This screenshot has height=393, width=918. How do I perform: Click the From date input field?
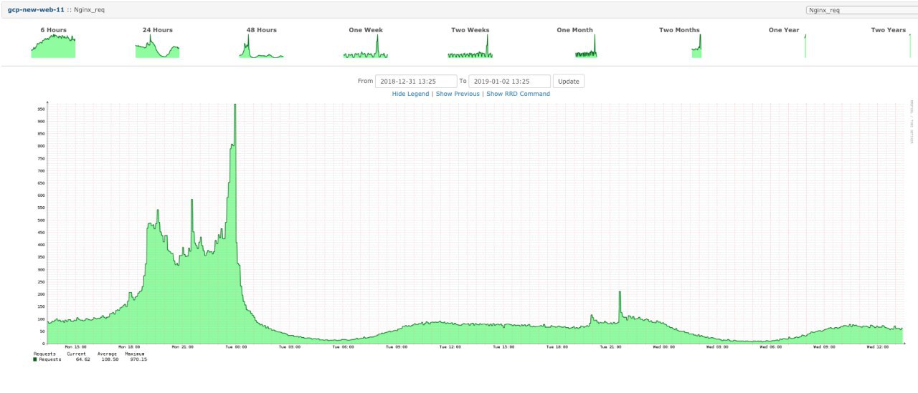(x=416, y=81)
